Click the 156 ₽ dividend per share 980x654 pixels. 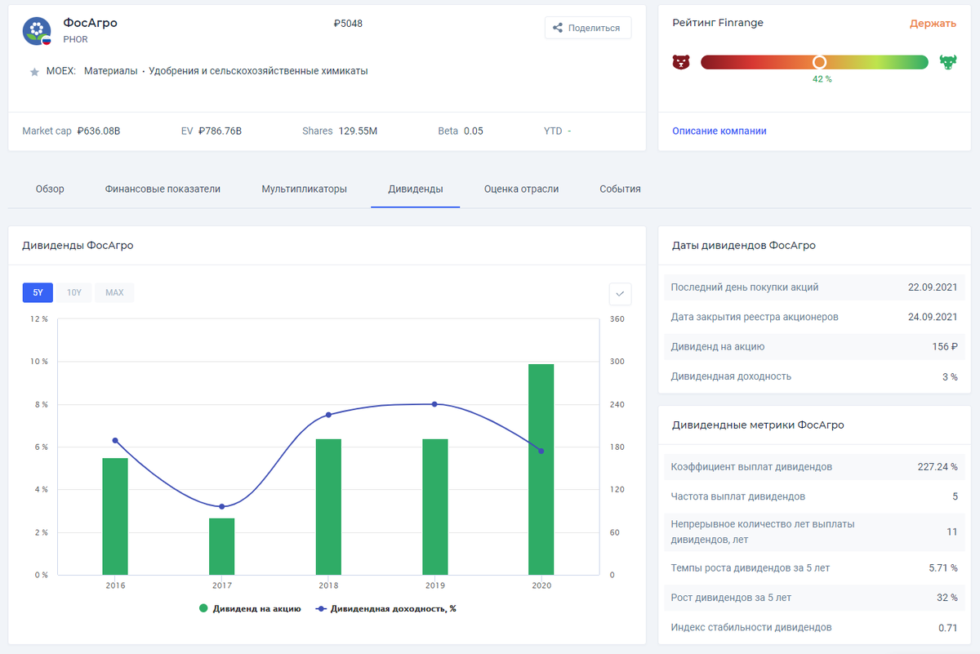click(x=945, y=346)
